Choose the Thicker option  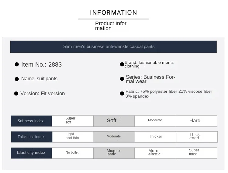pos(155,137)
